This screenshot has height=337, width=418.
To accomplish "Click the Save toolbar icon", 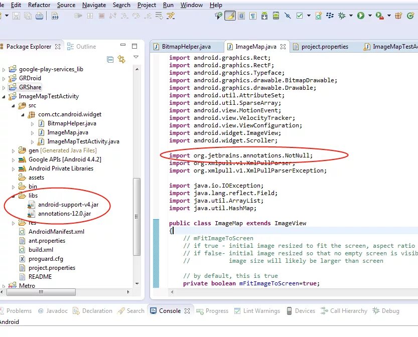I will click(16, 16).
